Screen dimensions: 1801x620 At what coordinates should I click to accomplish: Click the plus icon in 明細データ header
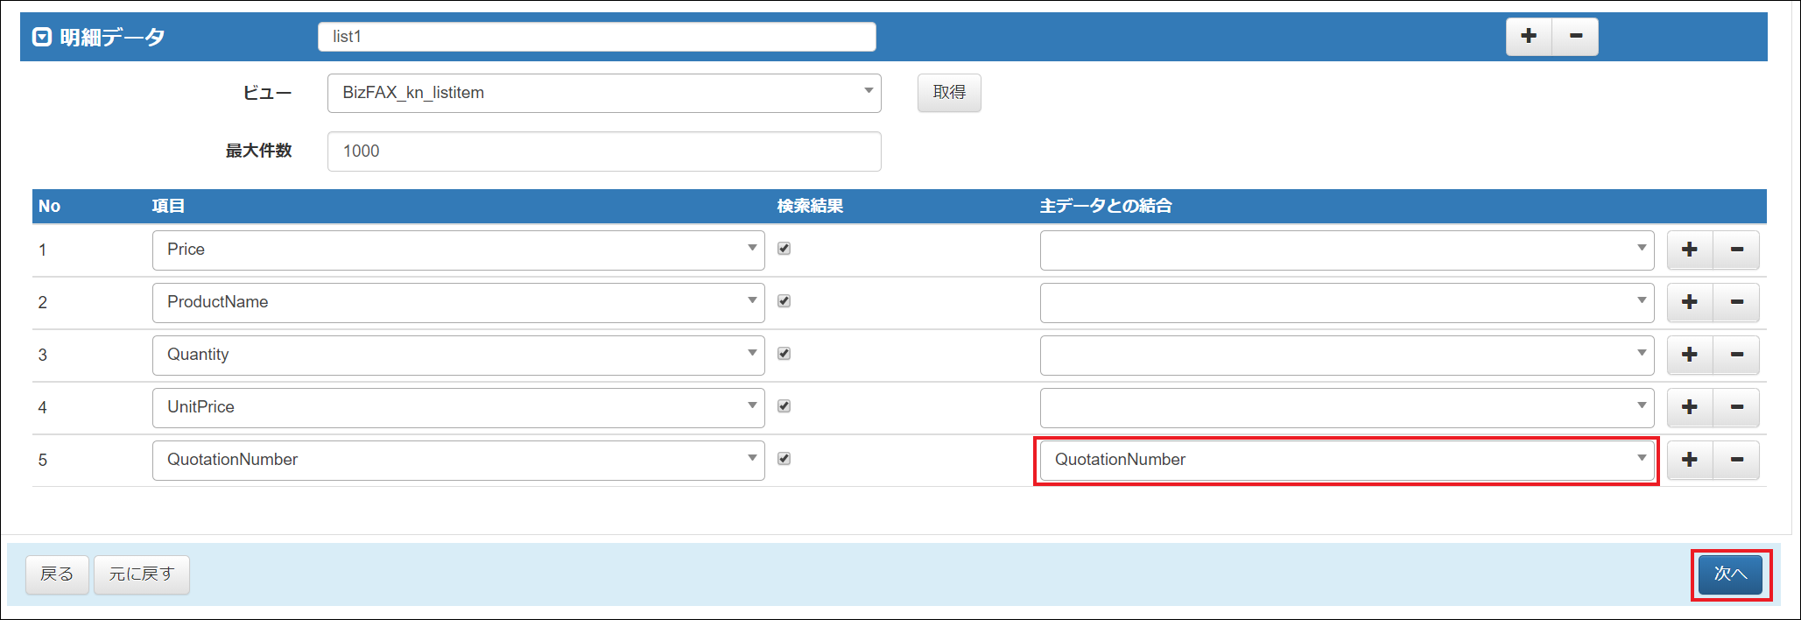pyautogui.click(x=1529, y=37)
